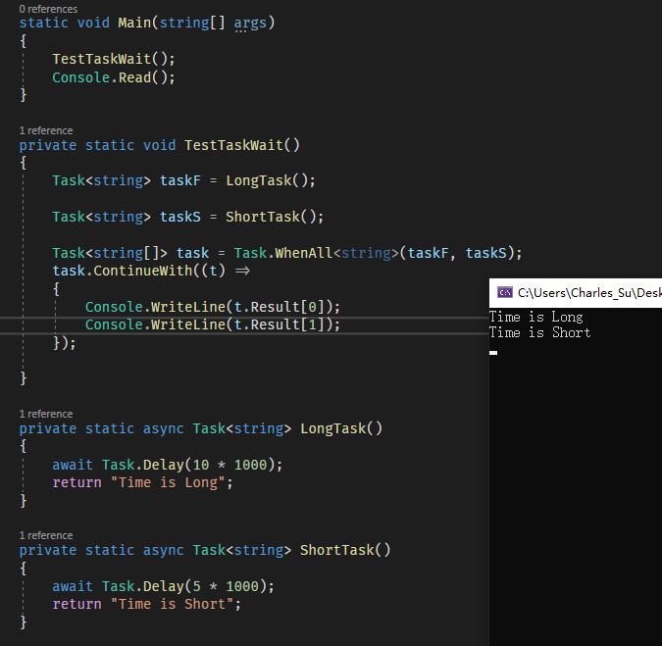Click the '1 reference' CodeLens above ShortTask
Image resolution: width=662 pixels, height=646 pixels.
[x=46, y=535]
